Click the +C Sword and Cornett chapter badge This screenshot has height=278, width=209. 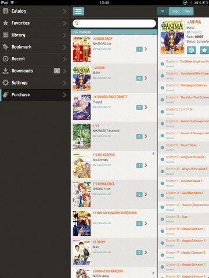[x=139, y=107]
